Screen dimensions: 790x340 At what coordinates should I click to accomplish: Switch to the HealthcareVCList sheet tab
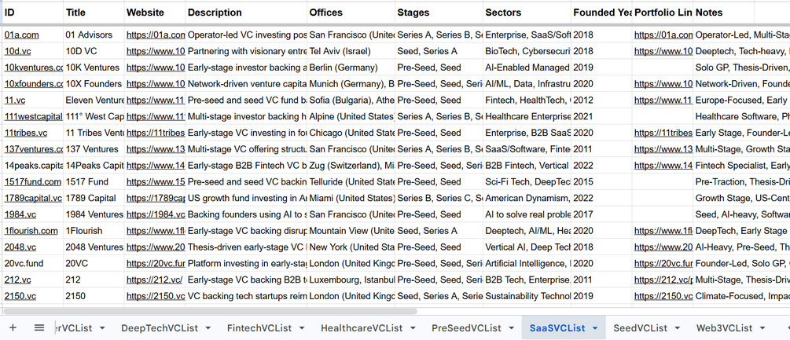pos(362,328)
